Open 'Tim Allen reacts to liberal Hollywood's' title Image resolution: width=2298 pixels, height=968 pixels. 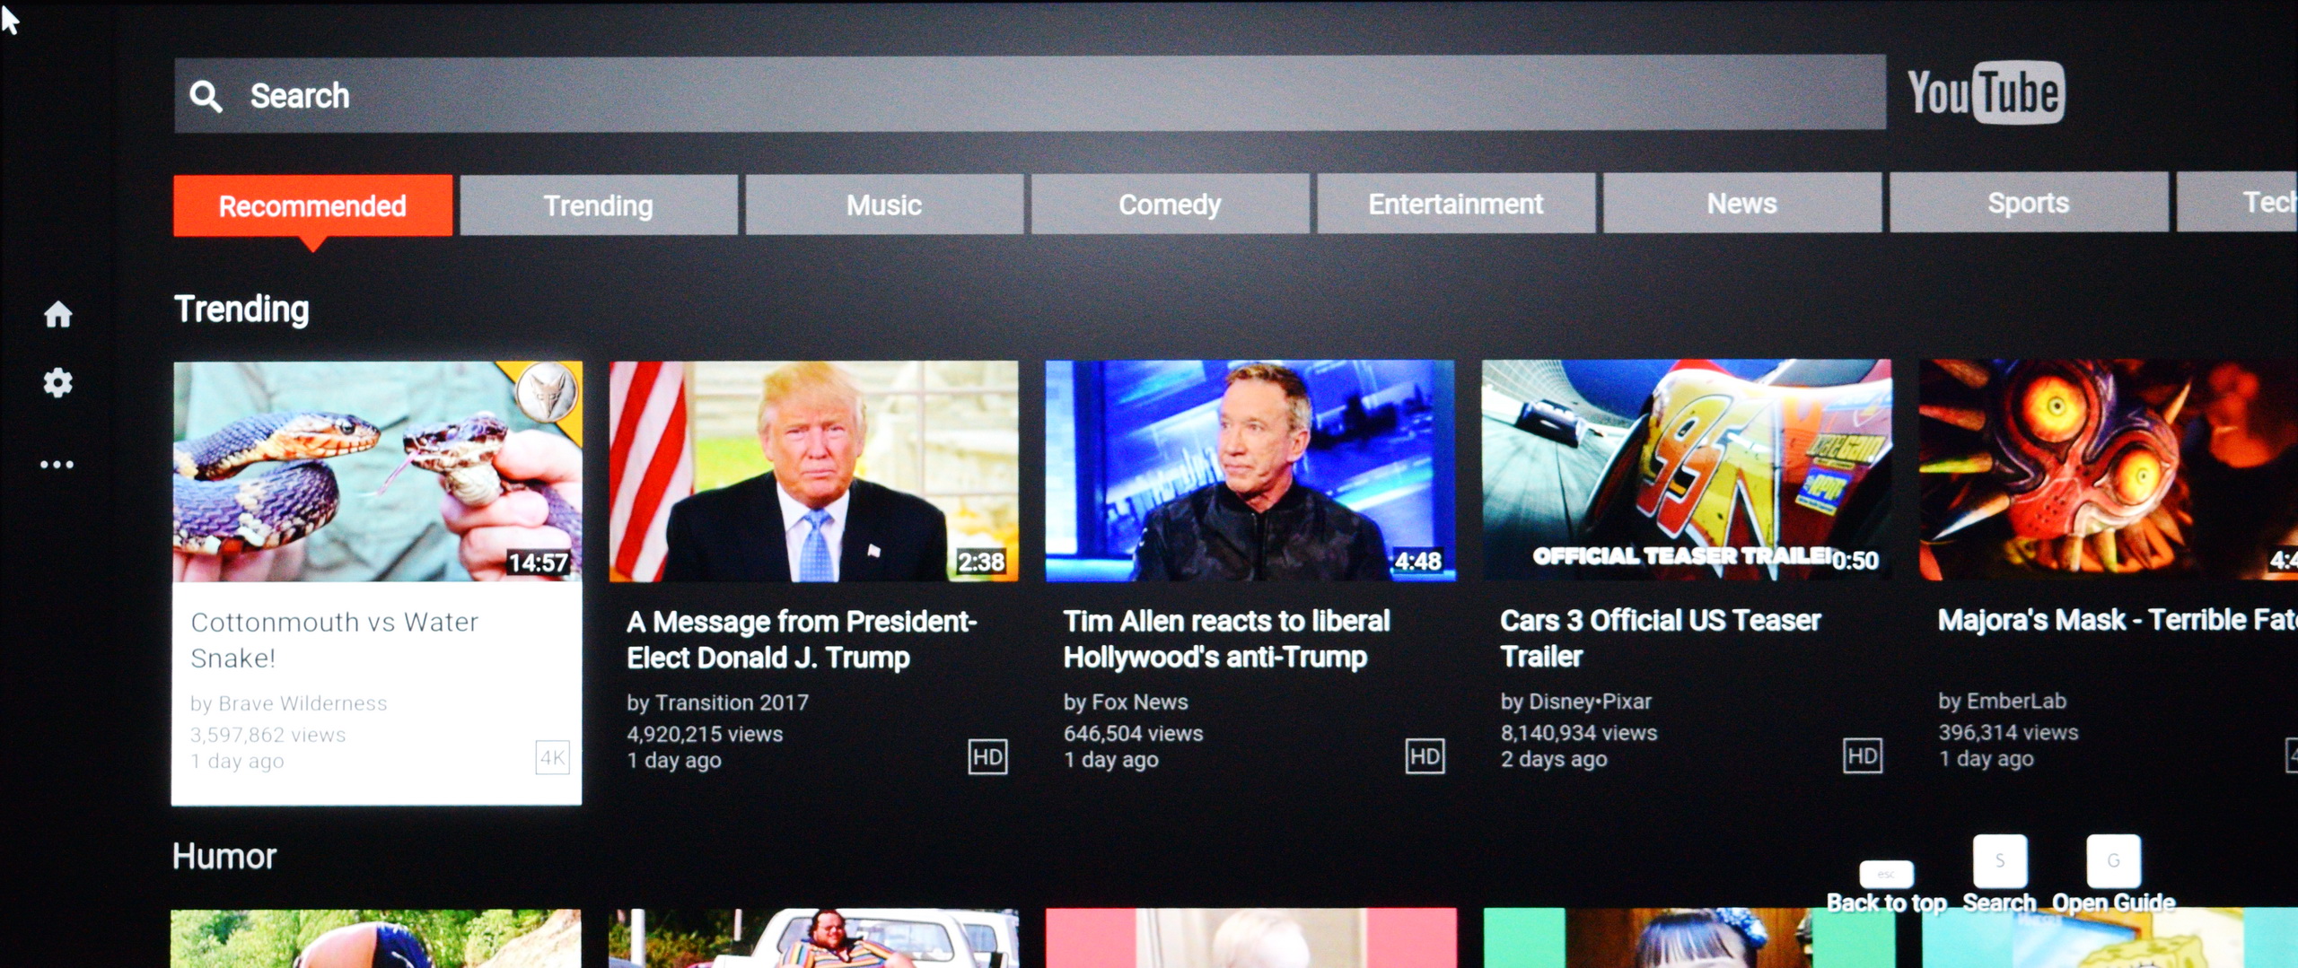1227,638
